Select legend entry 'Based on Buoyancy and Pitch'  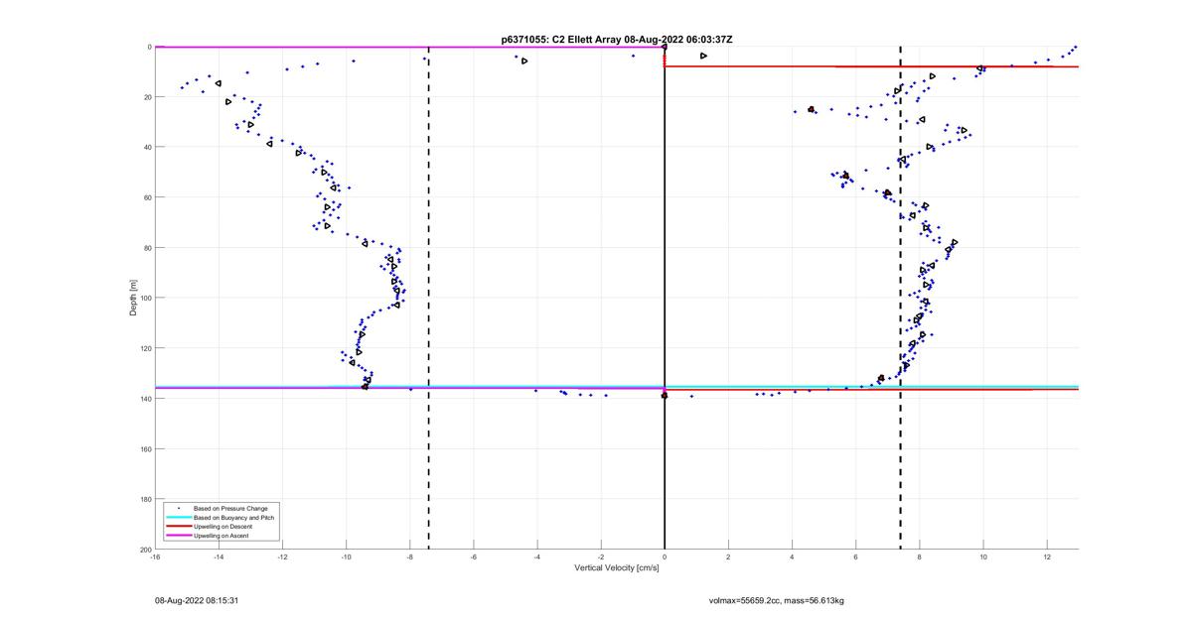coord(234,518)
